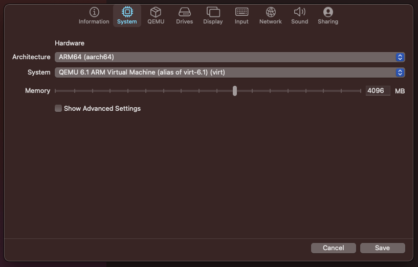Go to the Input keyboard tab
Image resolution: width=418 pixels, height=267 pixels.
[x=241, y=16]
